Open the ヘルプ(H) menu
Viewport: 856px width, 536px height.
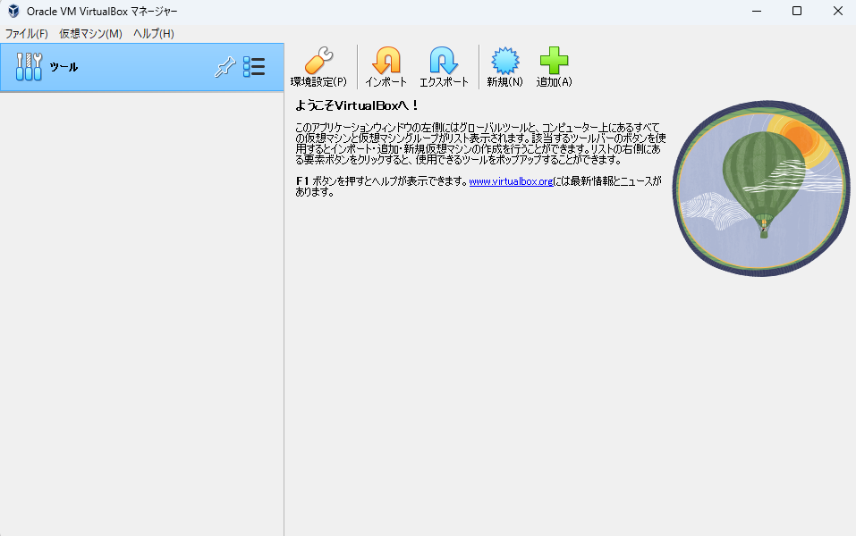coord(153,34)
